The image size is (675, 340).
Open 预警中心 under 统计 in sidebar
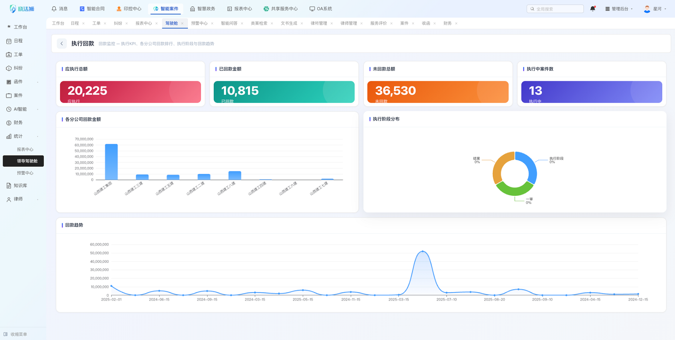[x=25, y=173]
